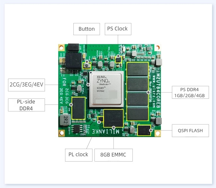Select the 8GB EMMC label
Image resolution: width=216 pixels, height=188 pixels.
pyautogui.click(x=113, y=155)
